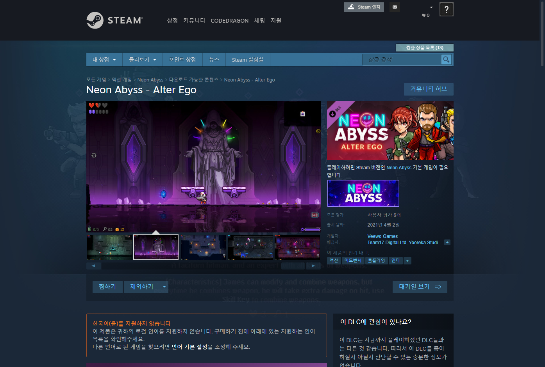Expand the 내 상점 dropdown
Screen dimensions: 545x367
[x=104, y=60]
